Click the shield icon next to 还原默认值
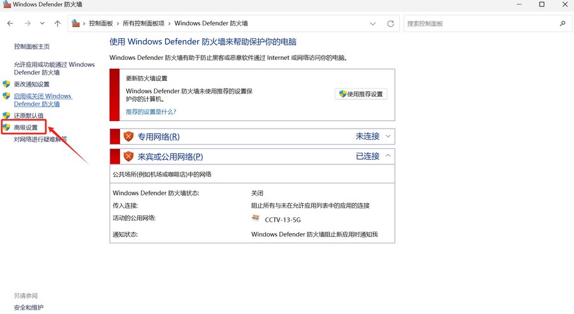The height and width of the screenshot is (314, 574). point(6,115)
